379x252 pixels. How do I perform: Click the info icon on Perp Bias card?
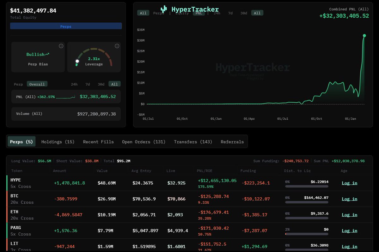coord(61,46)
